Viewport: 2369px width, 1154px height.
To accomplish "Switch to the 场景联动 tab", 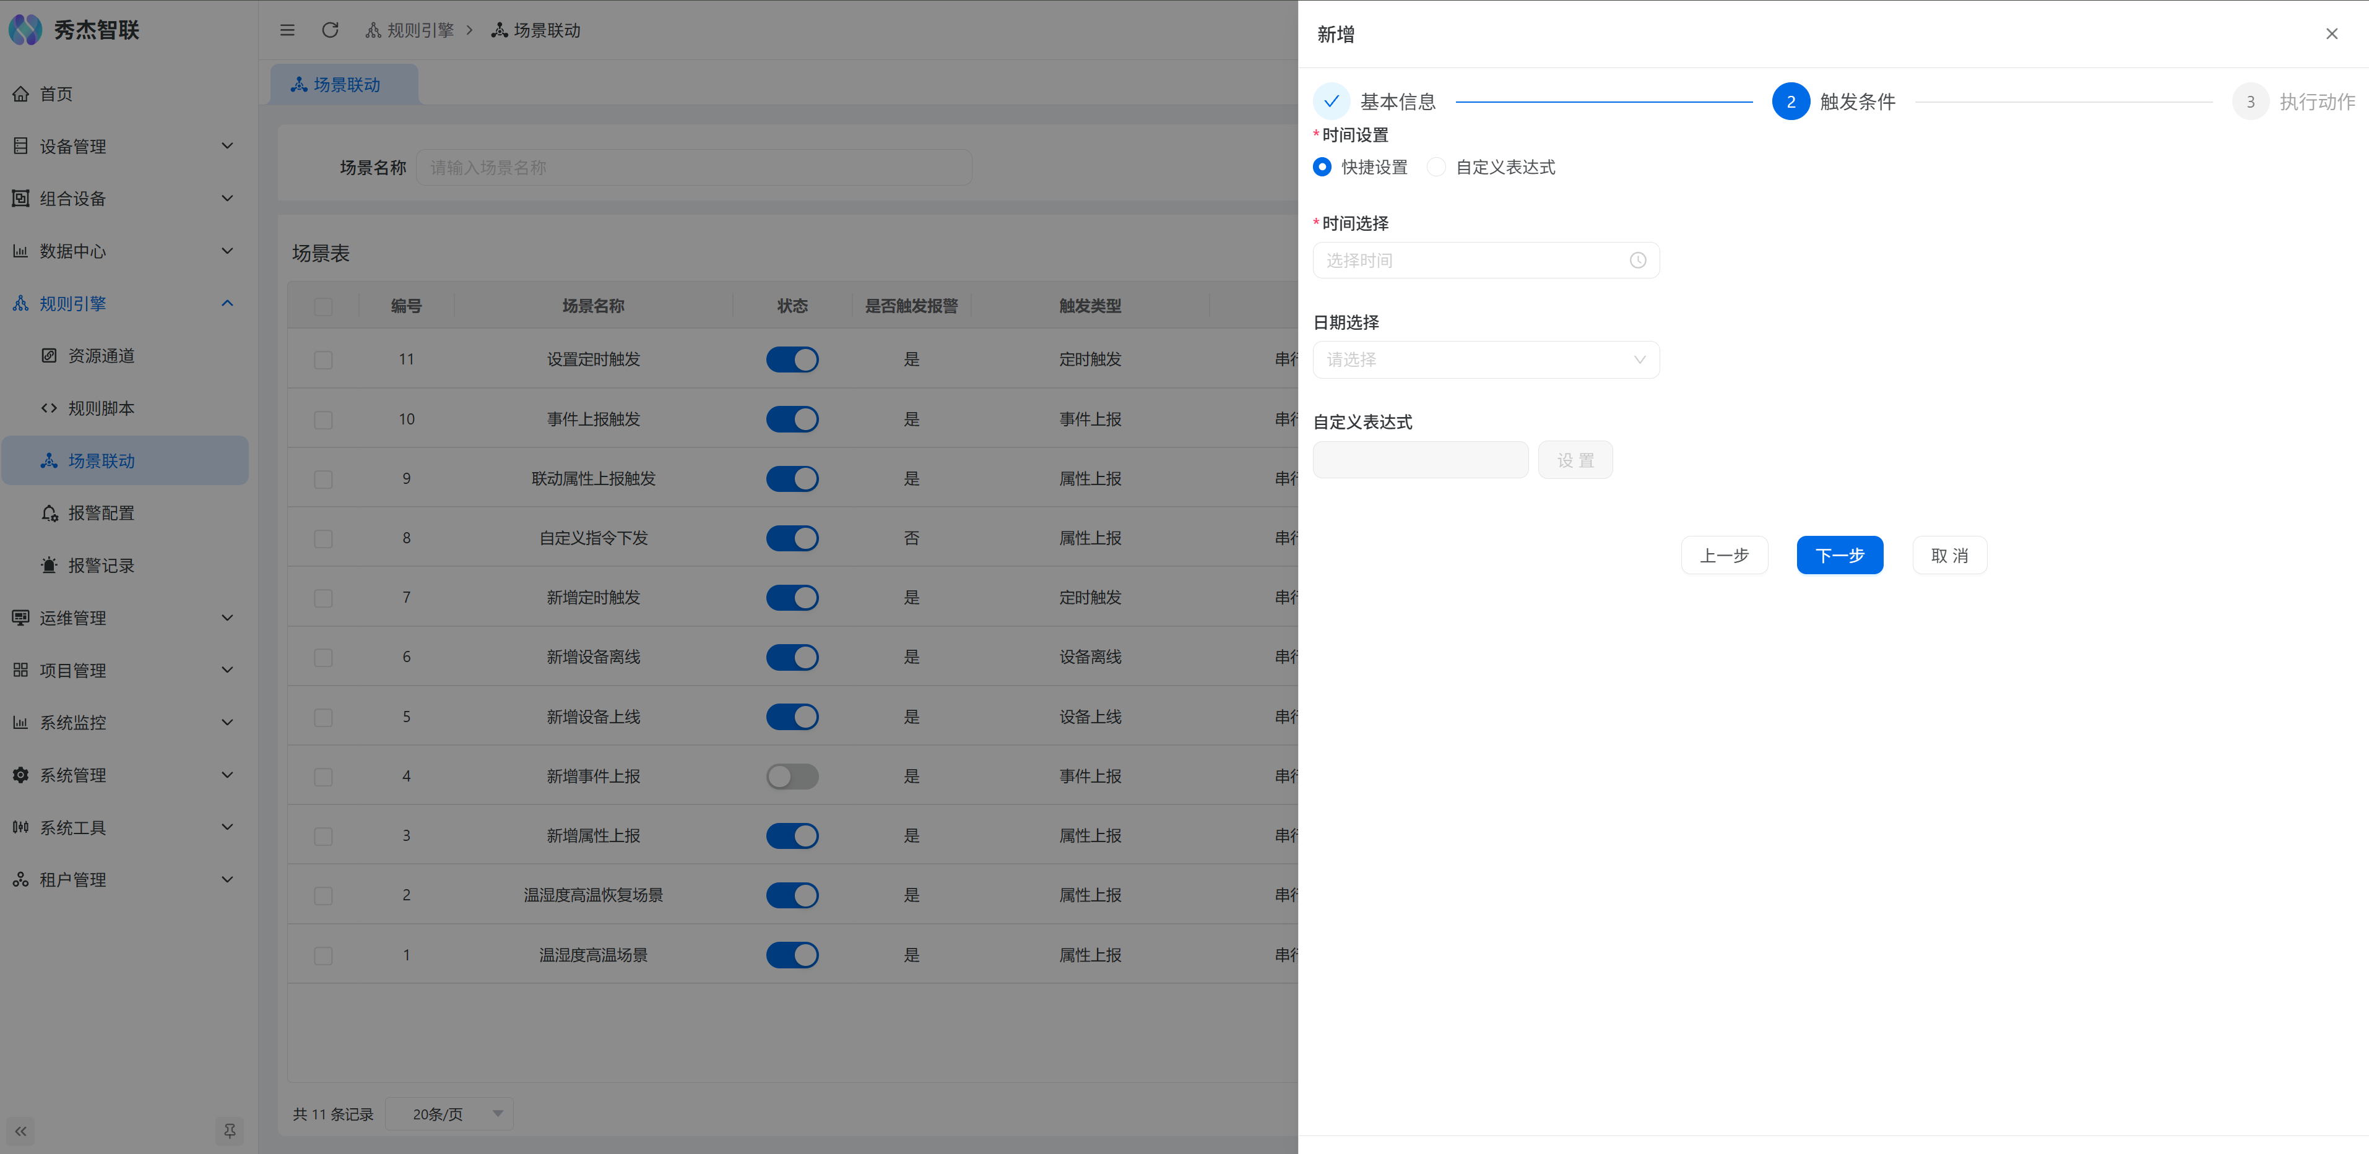I will [346, 85].
